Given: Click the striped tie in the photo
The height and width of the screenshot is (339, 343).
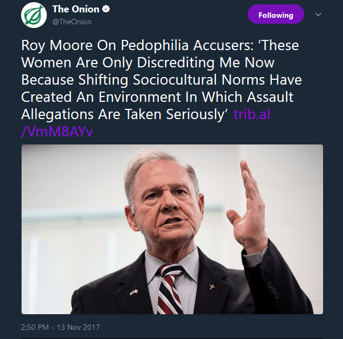Looking at the screenshot, I should [x=171, y=291].
